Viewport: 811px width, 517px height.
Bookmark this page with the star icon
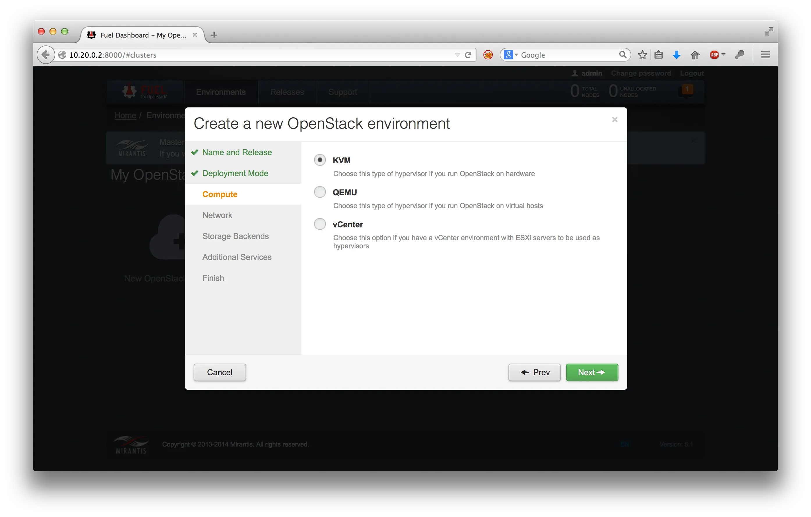pos(642,55)
